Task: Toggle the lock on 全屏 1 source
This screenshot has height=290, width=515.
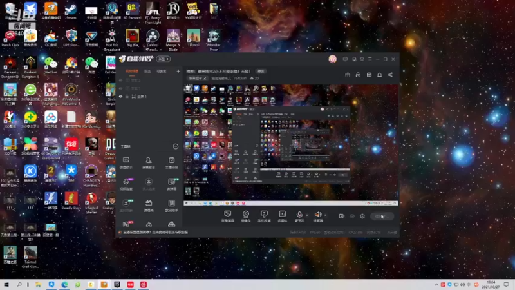Action: click(127, 97)
